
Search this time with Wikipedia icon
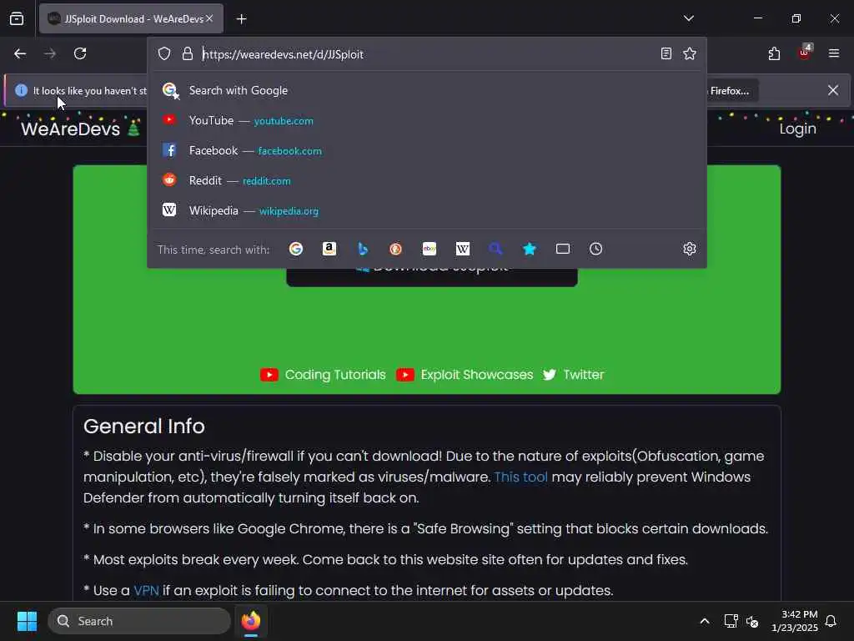click(x=462, y=249)
